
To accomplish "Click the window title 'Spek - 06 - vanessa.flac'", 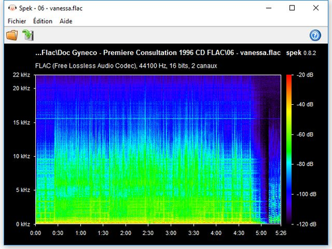I will coord(50,9).
